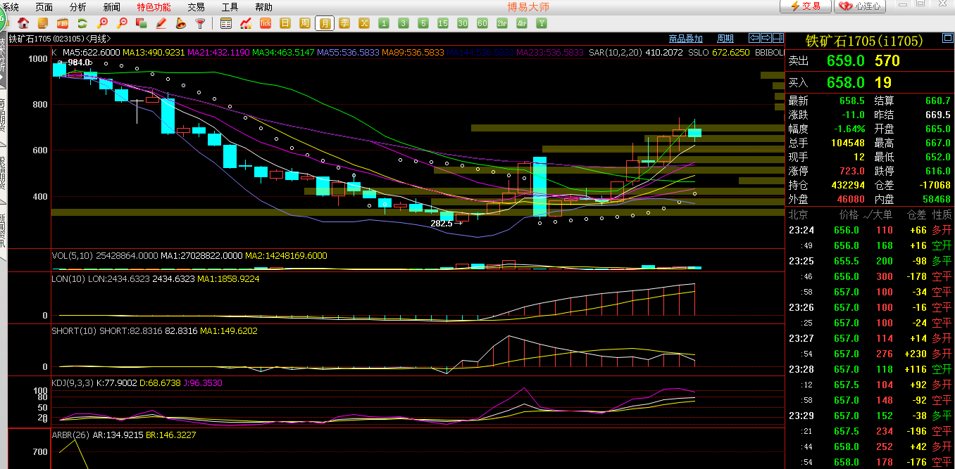Viewport: 955px width, 469px height.
Task: Select daily (日) K-line period
Action: 285,23
